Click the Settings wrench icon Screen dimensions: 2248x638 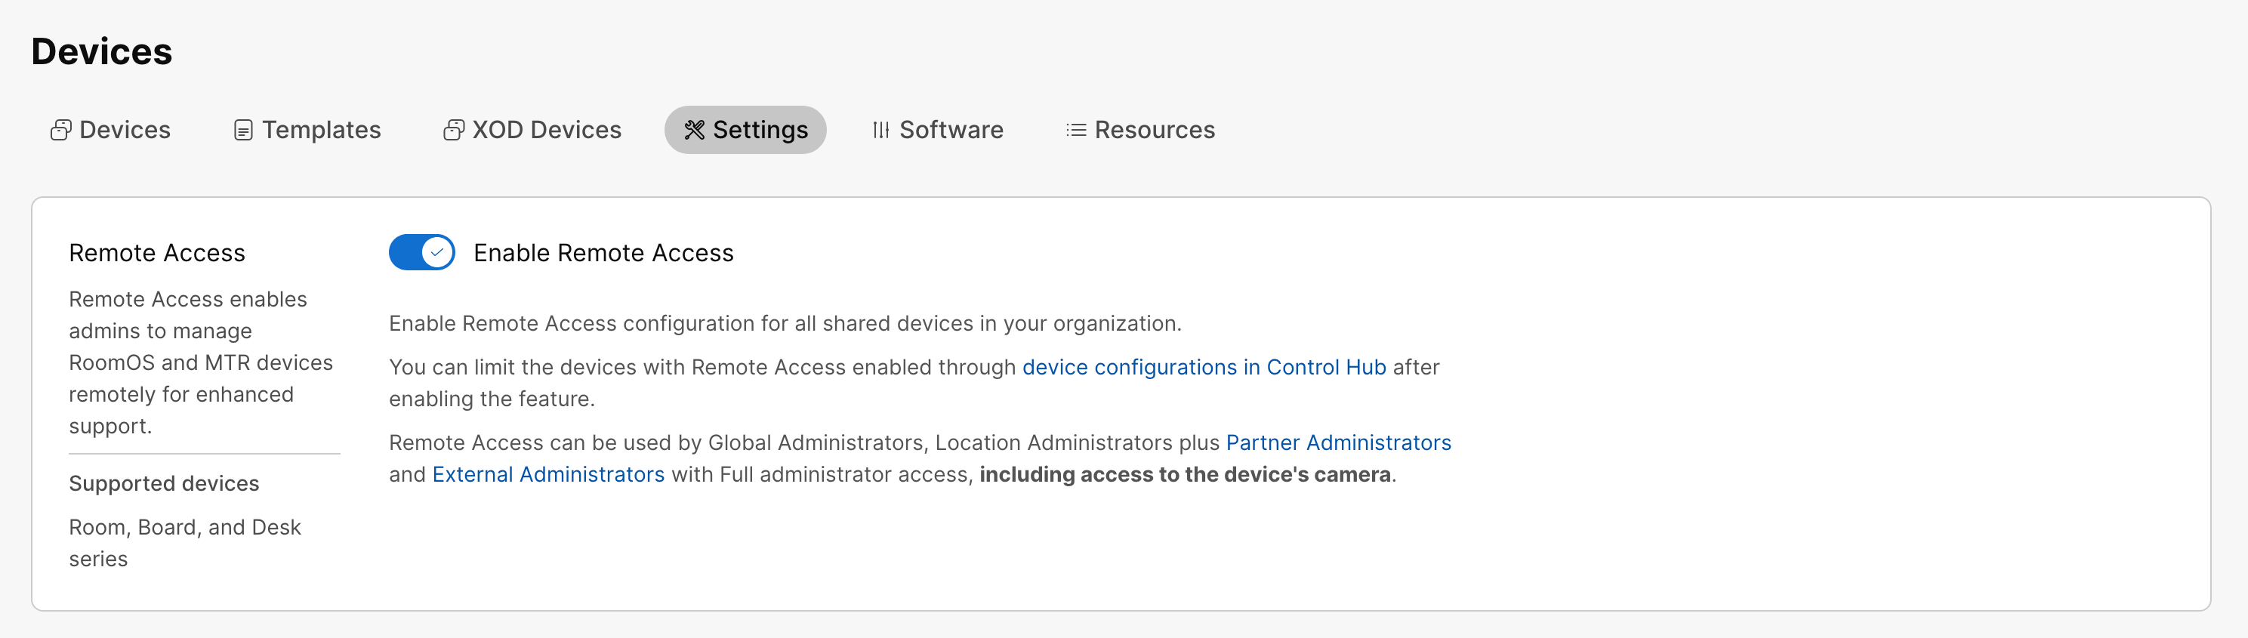(694, 130)
